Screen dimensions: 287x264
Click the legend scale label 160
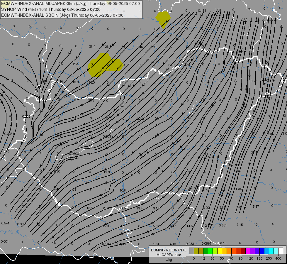coord(259,258)
